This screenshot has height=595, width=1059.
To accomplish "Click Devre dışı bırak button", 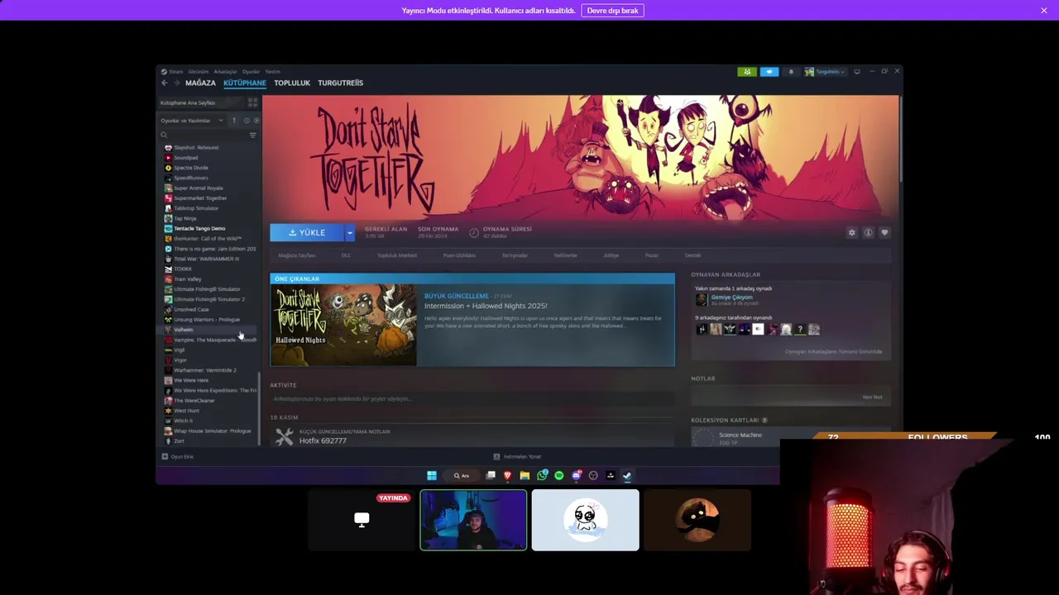I will pyautogui.click(x=613, y=11).
